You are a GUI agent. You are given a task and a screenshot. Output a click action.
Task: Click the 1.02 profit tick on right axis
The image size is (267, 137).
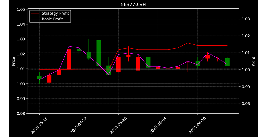coord(246,36)
